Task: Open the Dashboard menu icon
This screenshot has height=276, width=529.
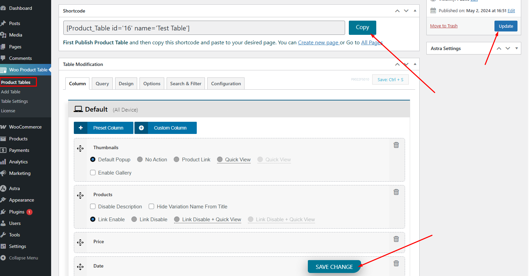Action: [x=3, y=8]
